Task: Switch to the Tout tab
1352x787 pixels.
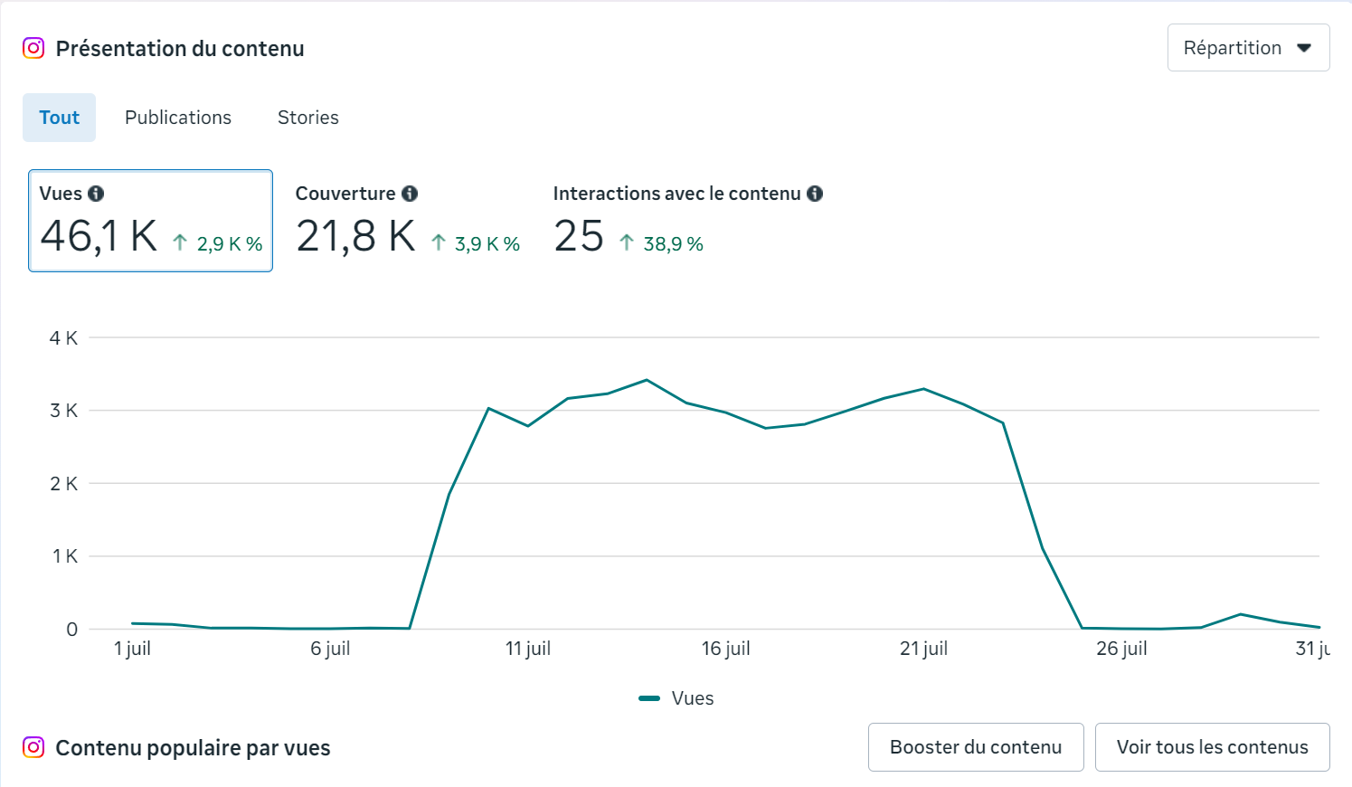Action: (59, 118)
